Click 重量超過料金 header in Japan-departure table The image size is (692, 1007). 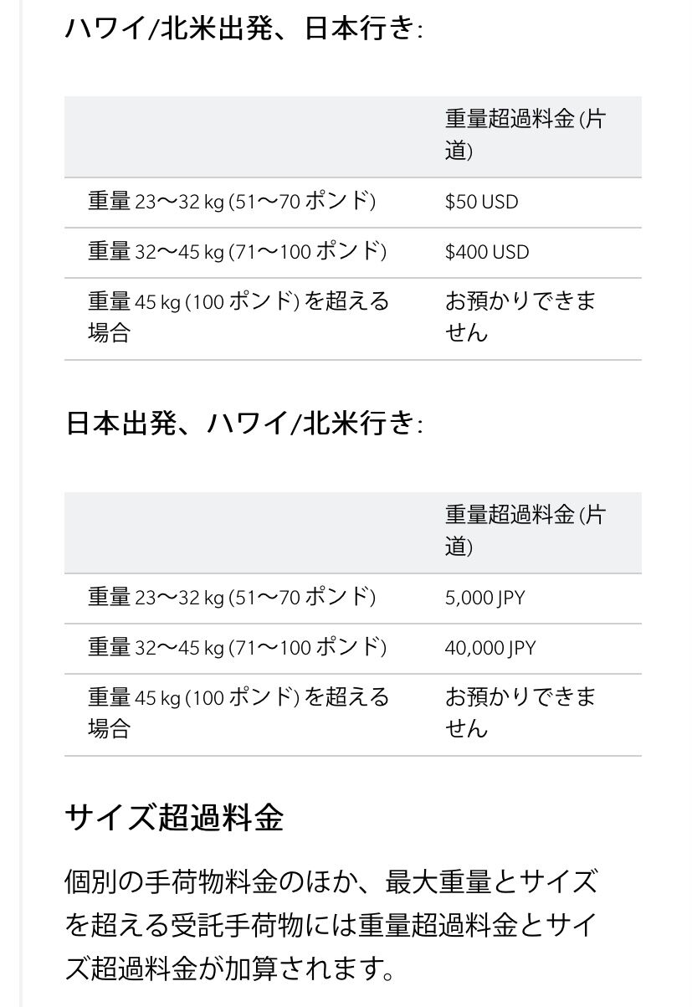[524, 531]
